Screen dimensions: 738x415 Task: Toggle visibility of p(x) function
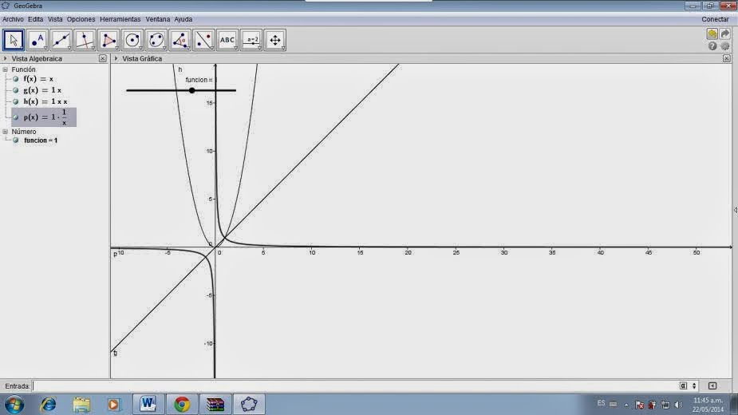coord(15,117)
